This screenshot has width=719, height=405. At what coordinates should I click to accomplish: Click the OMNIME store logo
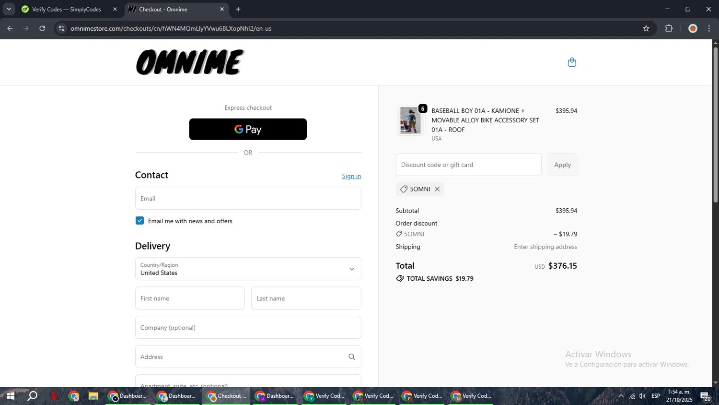click(190, 62)
